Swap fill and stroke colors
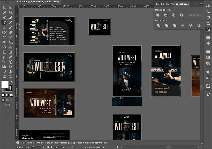Image resolution: width=212 pixels, height=149 pixels. click(12, 82)
